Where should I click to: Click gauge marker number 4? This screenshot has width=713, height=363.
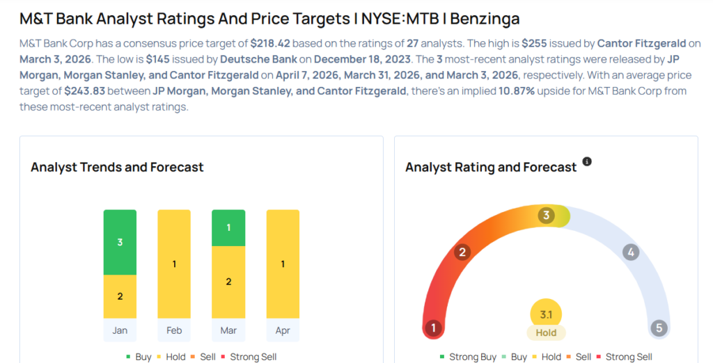631,252
